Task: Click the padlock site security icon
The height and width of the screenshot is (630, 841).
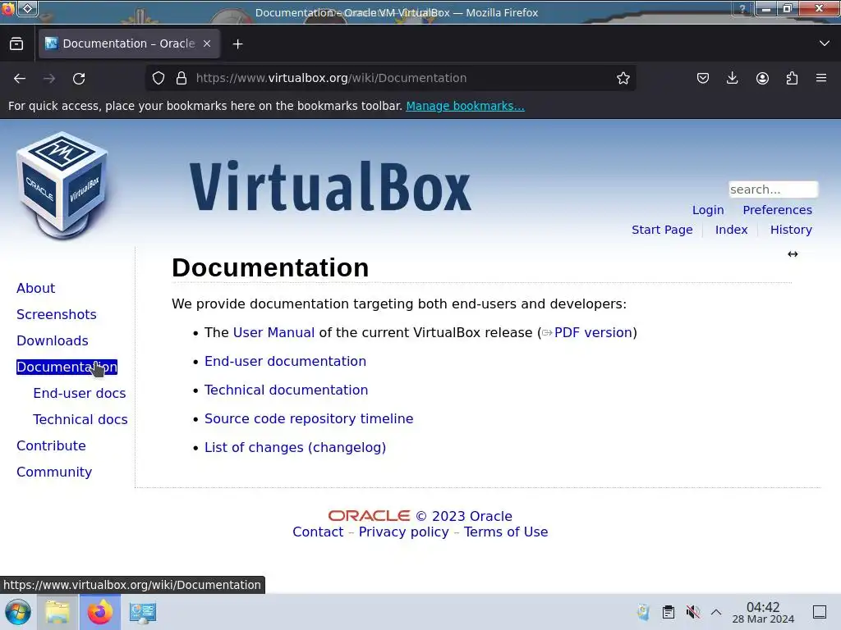Action: pyautogui.click(x=182, y=78)
